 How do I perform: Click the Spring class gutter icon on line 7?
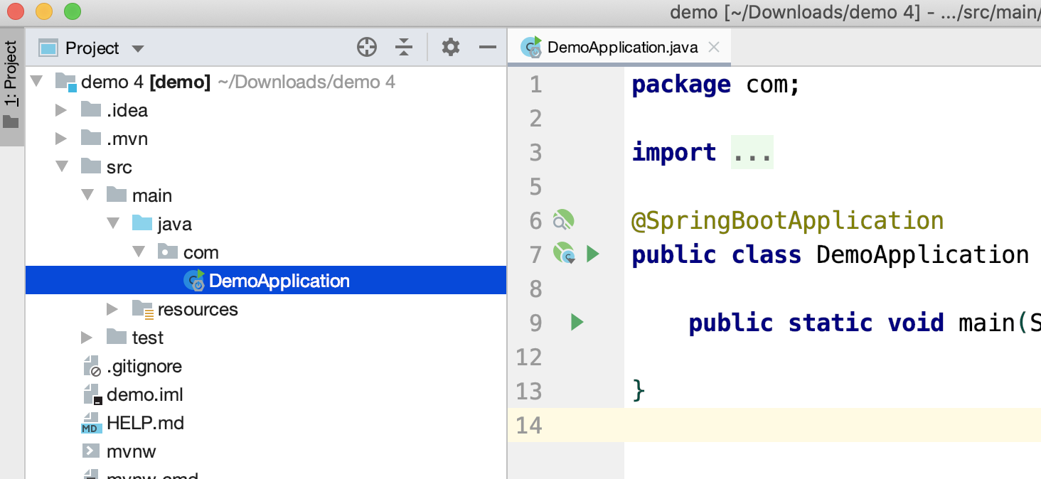click(x=564, y=253)
